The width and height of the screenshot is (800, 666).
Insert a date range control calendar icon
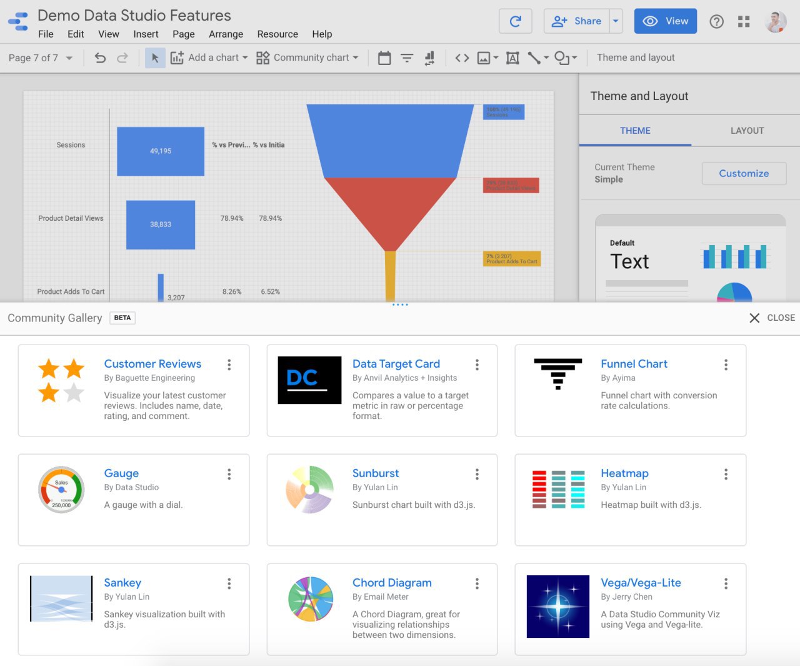tap(384, 58)
